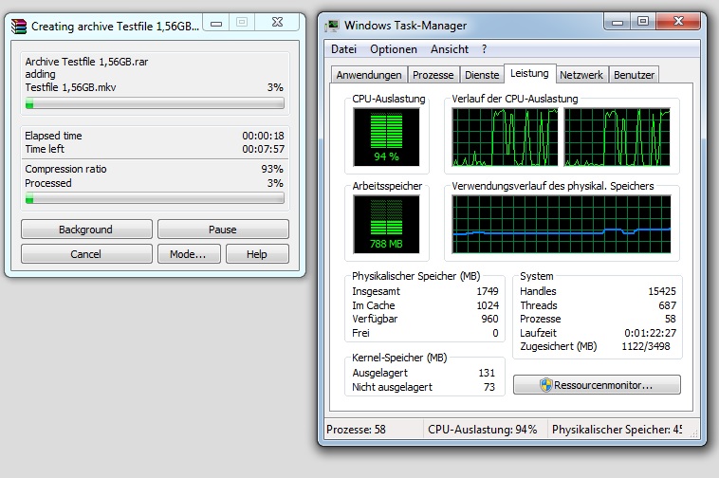Click Compression ratio value 93%
Image resolution: width=719 pixels, height=478 pixels.
tap(272, 169)
